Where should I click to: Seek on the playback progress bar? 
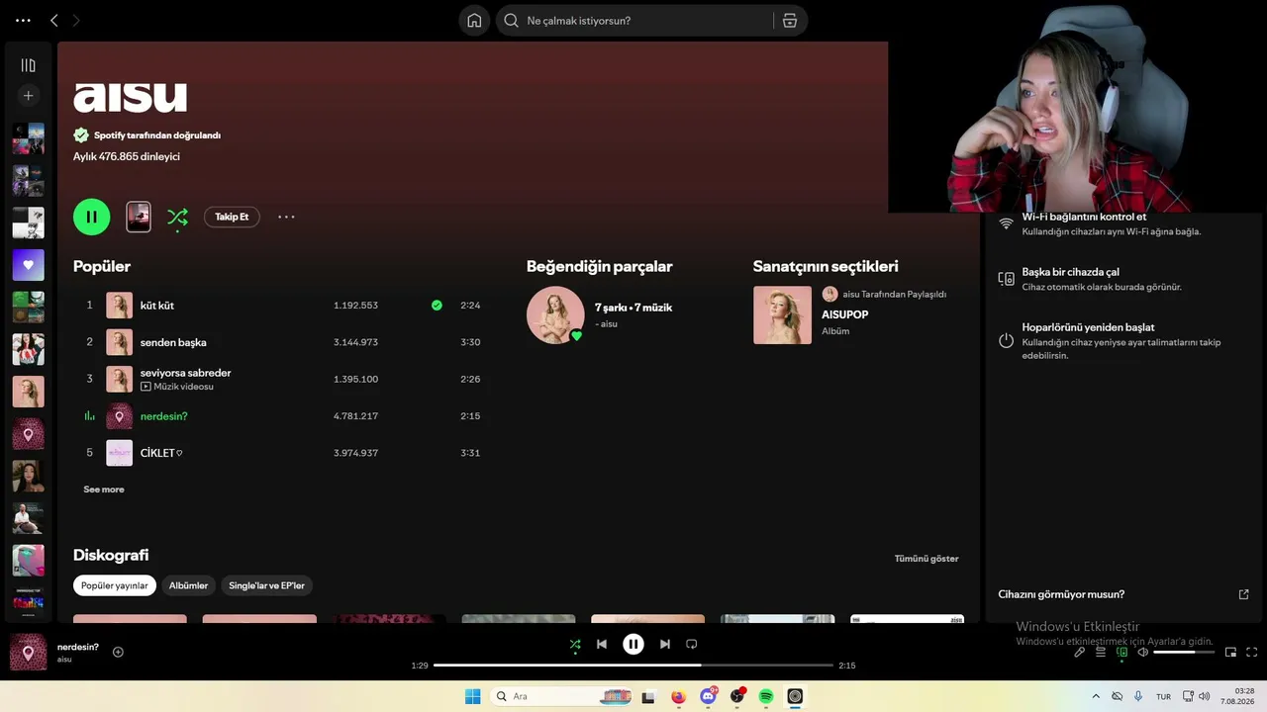click(x=633, y=666)
